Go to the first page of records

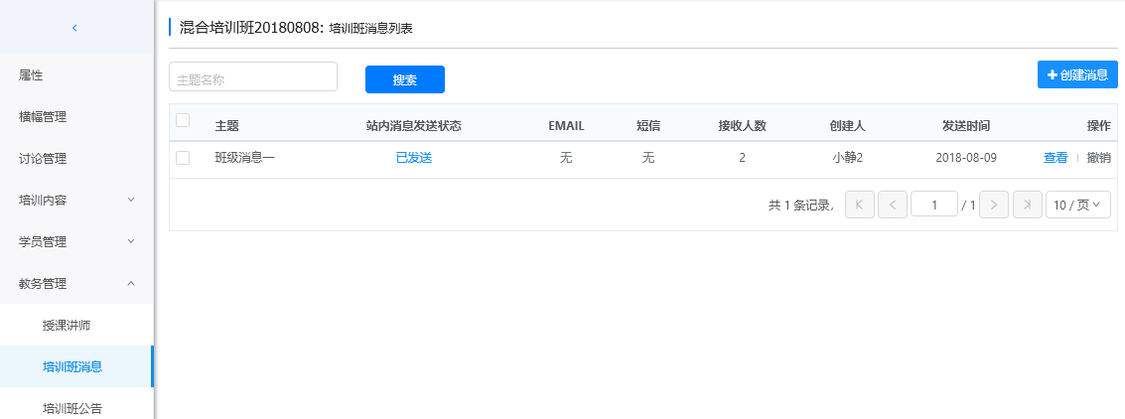coord(860,205)
